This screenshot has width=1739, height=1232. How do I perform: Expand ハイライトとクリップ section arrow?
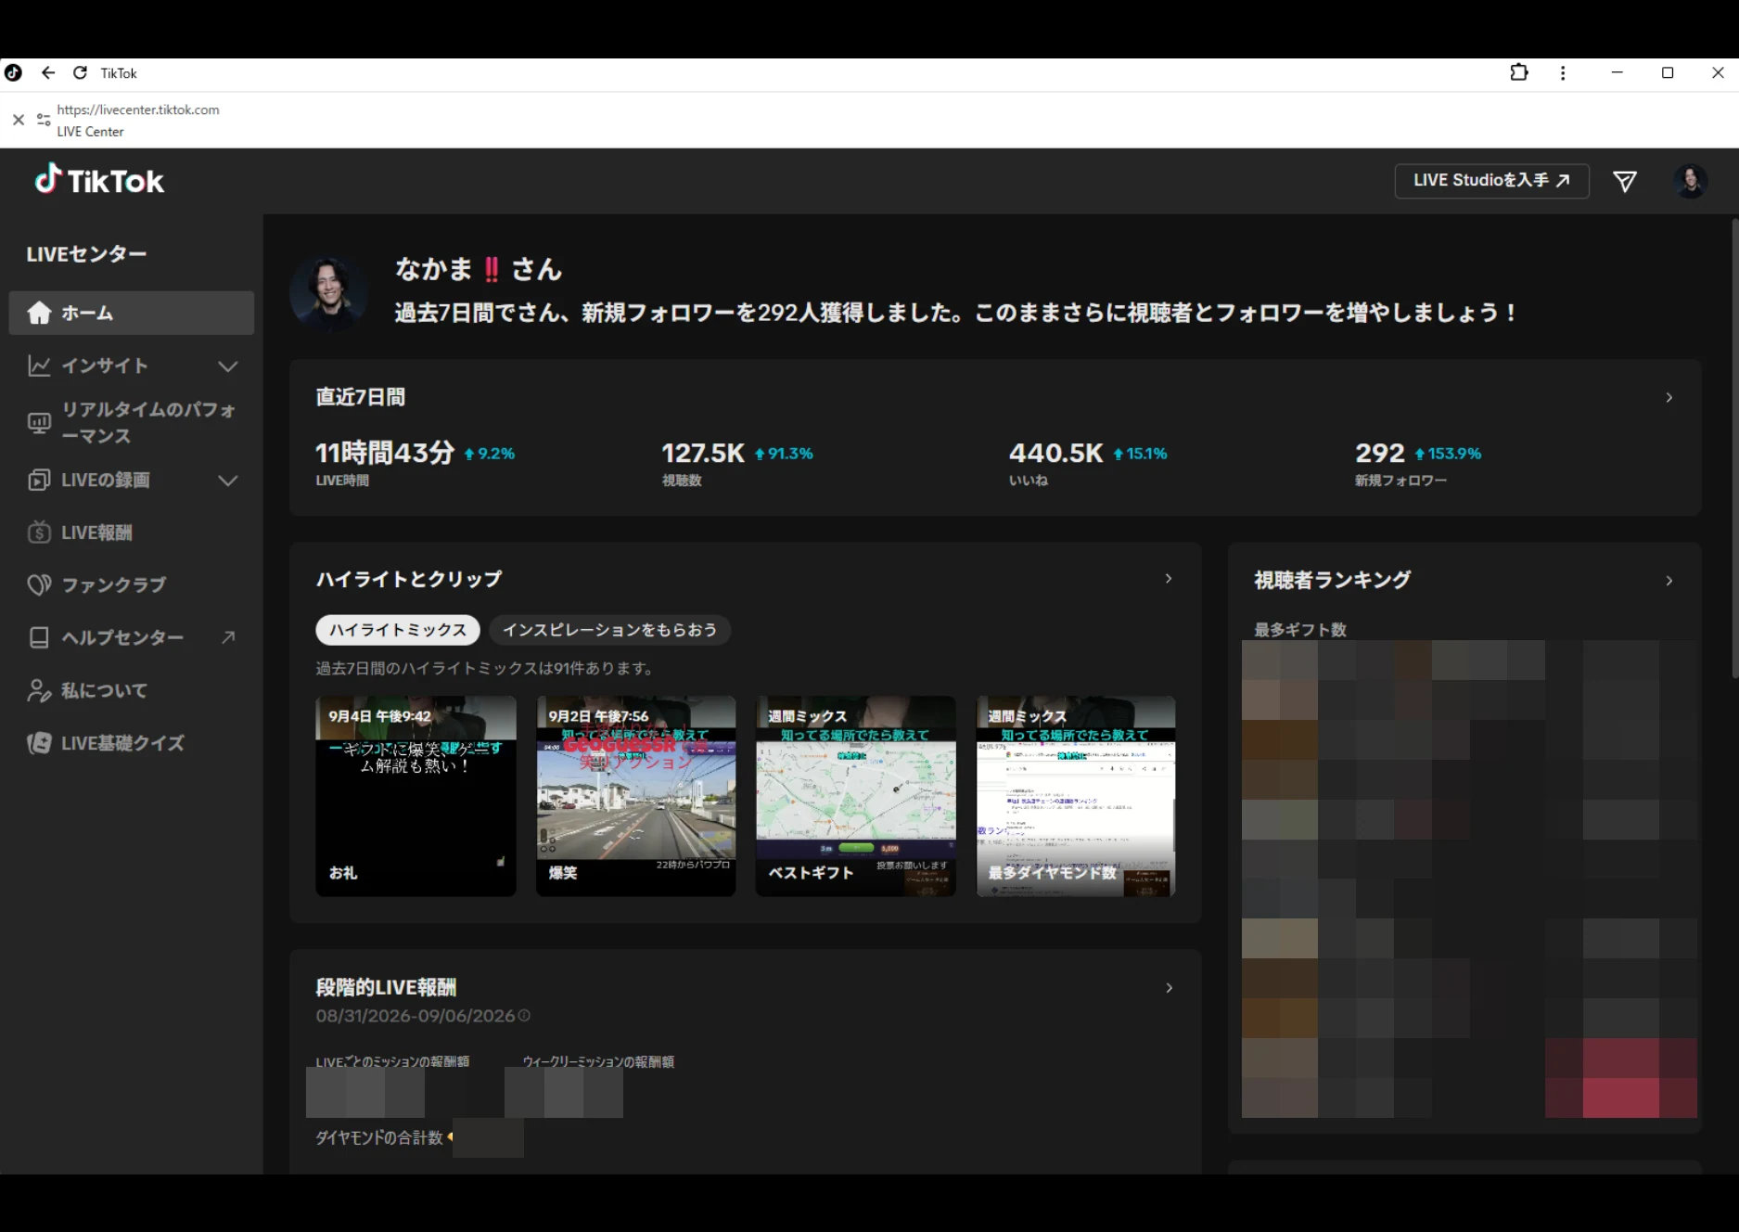click(x=1169, y=578)
